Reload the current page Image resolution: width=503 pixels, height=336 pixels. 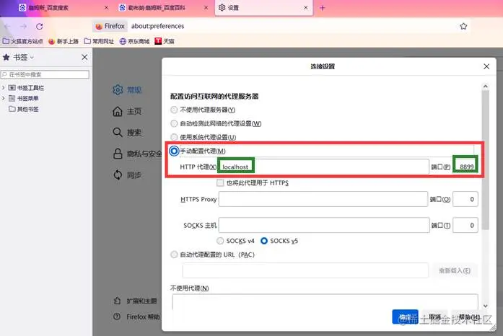point(40,26)
